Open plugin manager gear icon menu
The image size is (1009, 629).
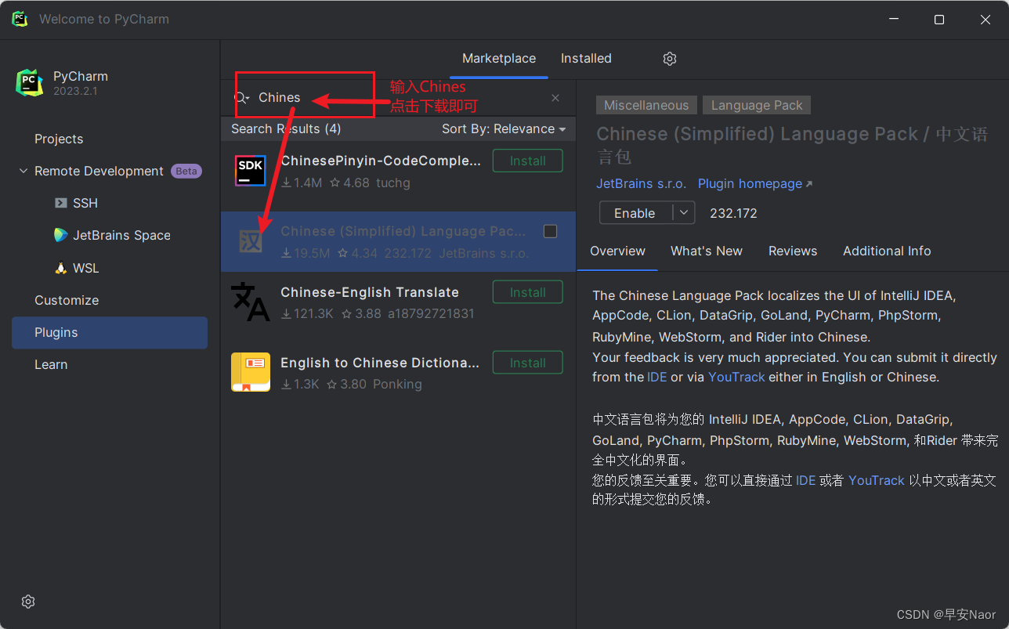pyautogui.click(x=669, y=59)
